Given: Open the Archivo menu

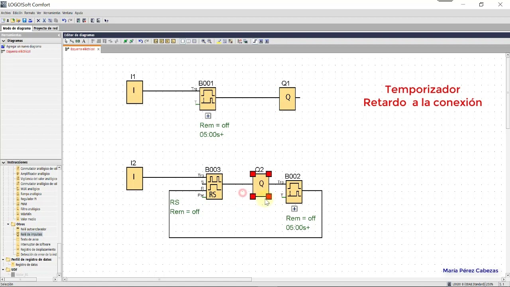Looking at the screenshot, I should click(x=6, y=13).
